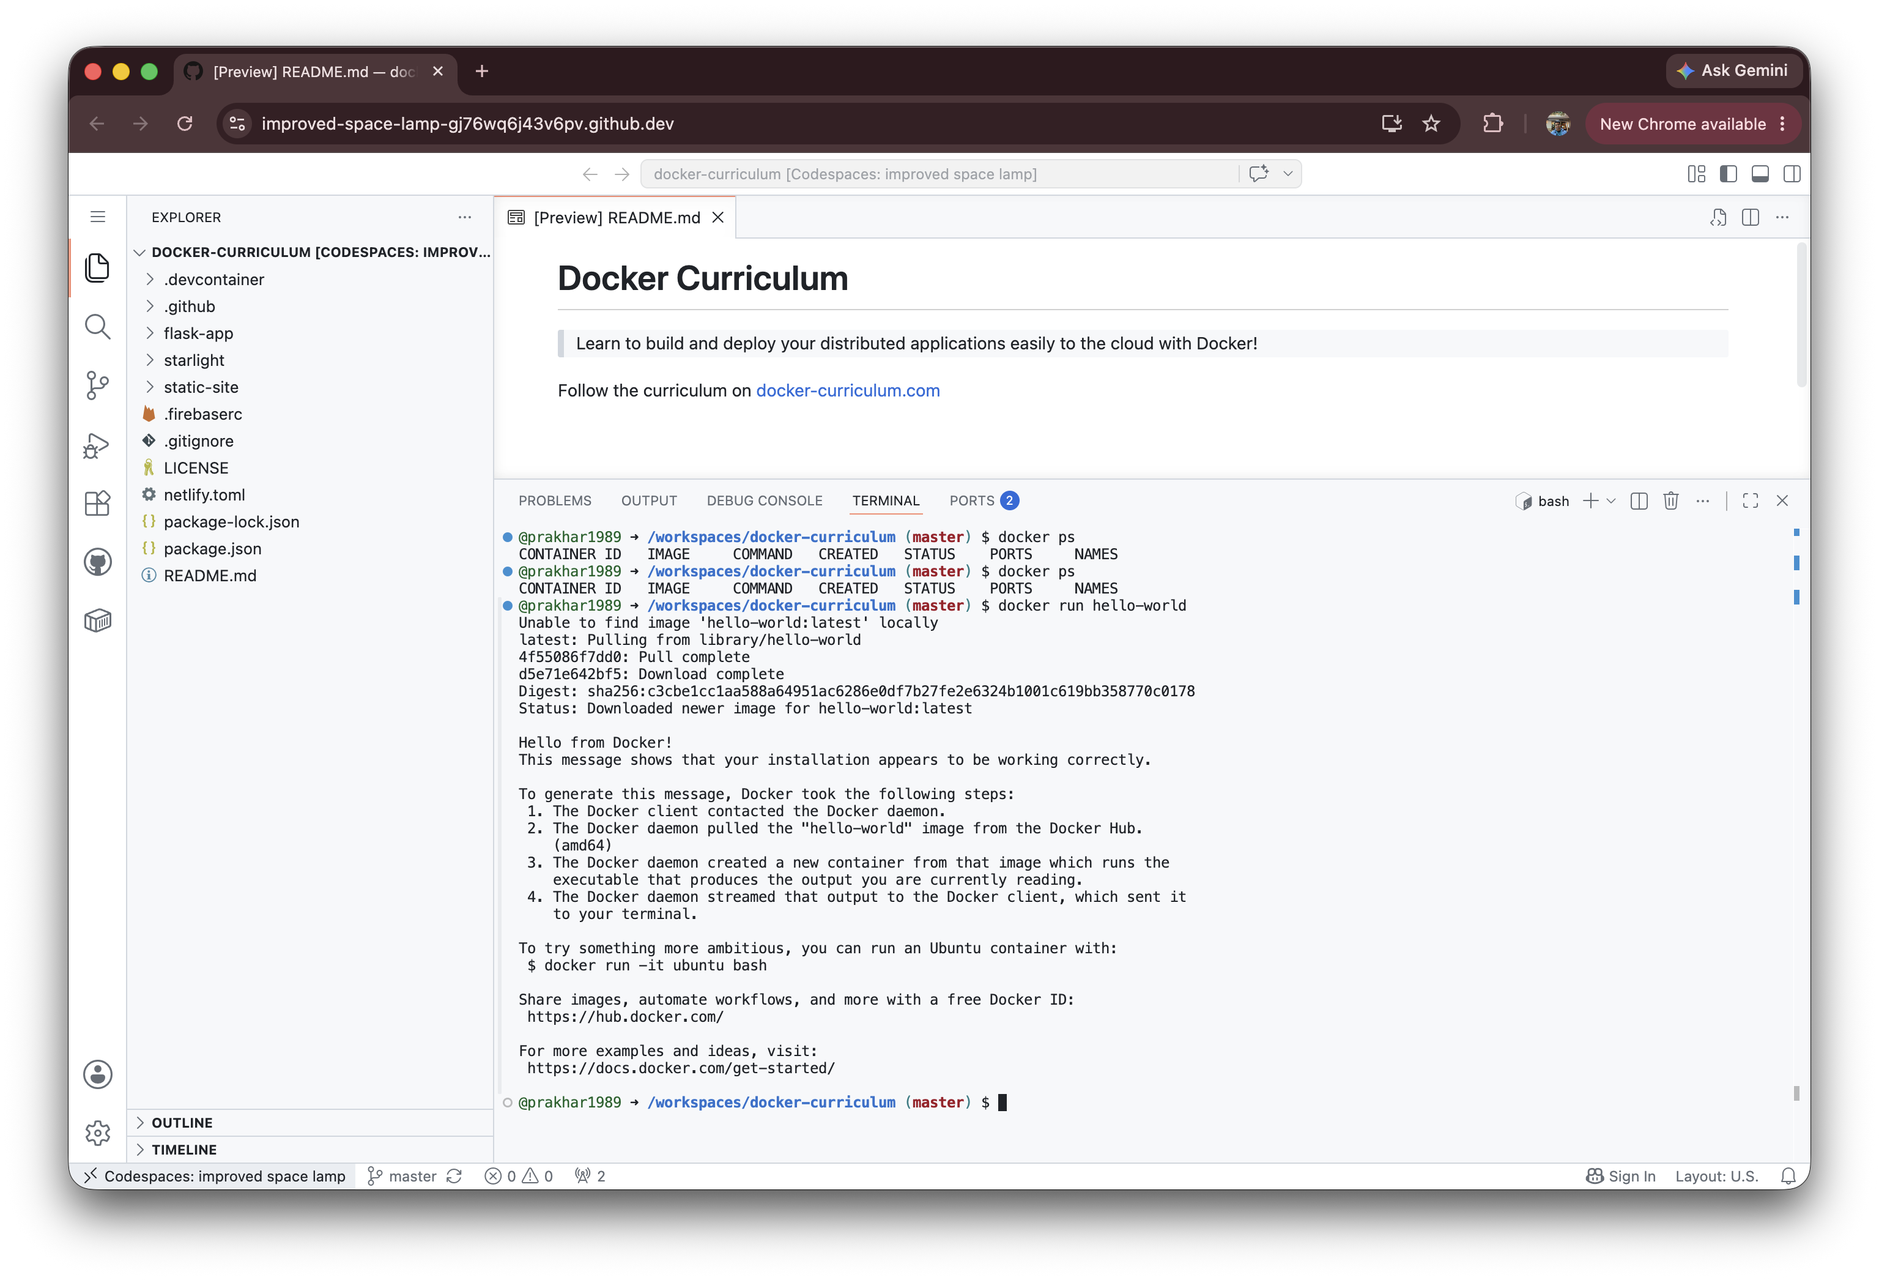Viewport: 1879px width, 1280px height.
Task: Go back in editor navigation history
Action: point(590,174)
